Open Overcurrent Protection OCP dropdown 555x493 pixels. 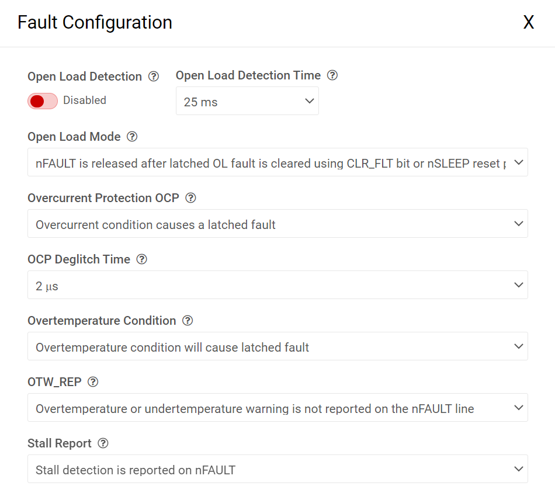click(x=277, y=224)
